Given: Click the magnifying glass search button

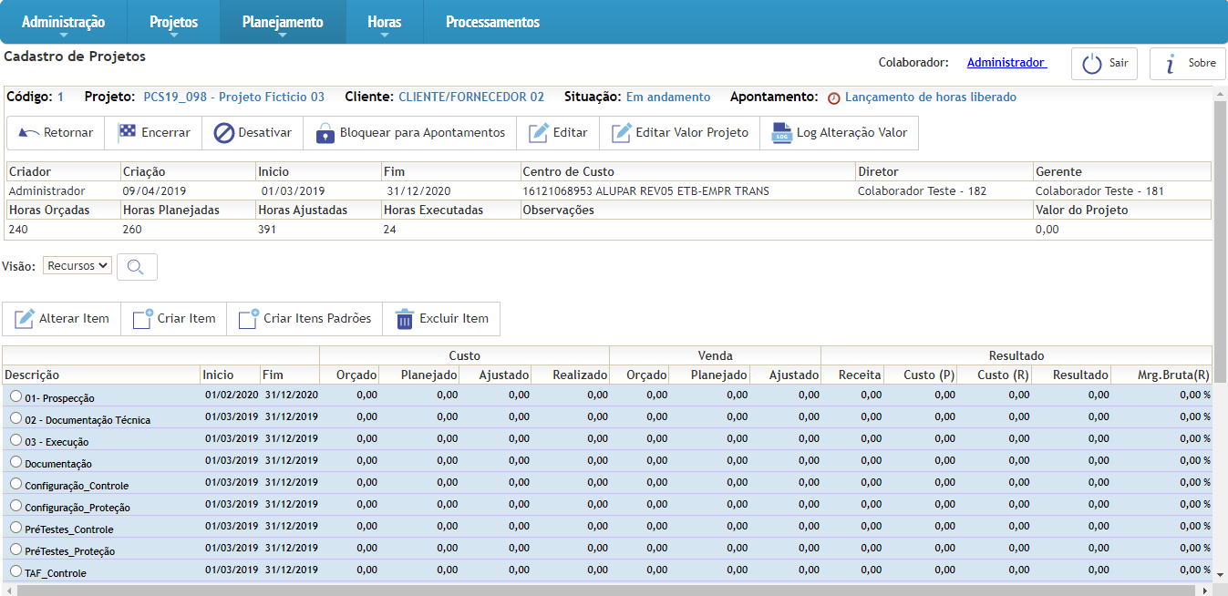Looking at the screenshot, I should tap(137, 267).
